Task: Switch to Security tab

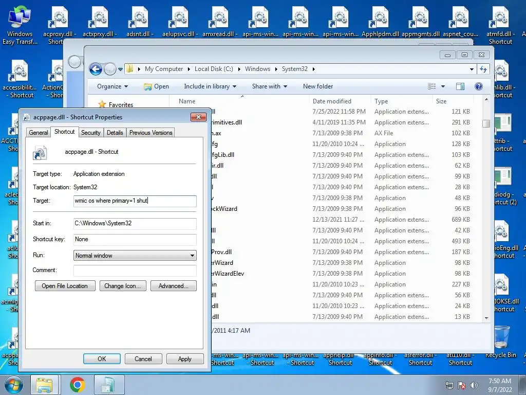Action: pos(90,133)
